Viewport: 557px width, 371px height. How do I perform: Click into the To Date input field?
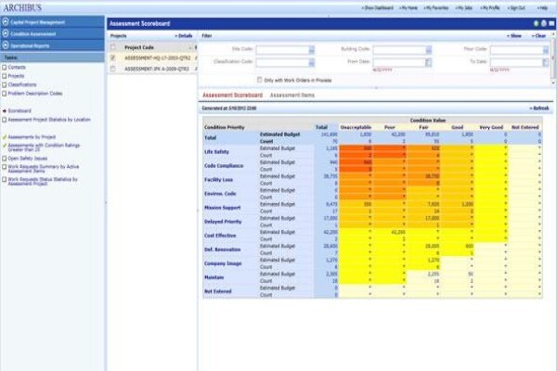[x=516, y=62]
